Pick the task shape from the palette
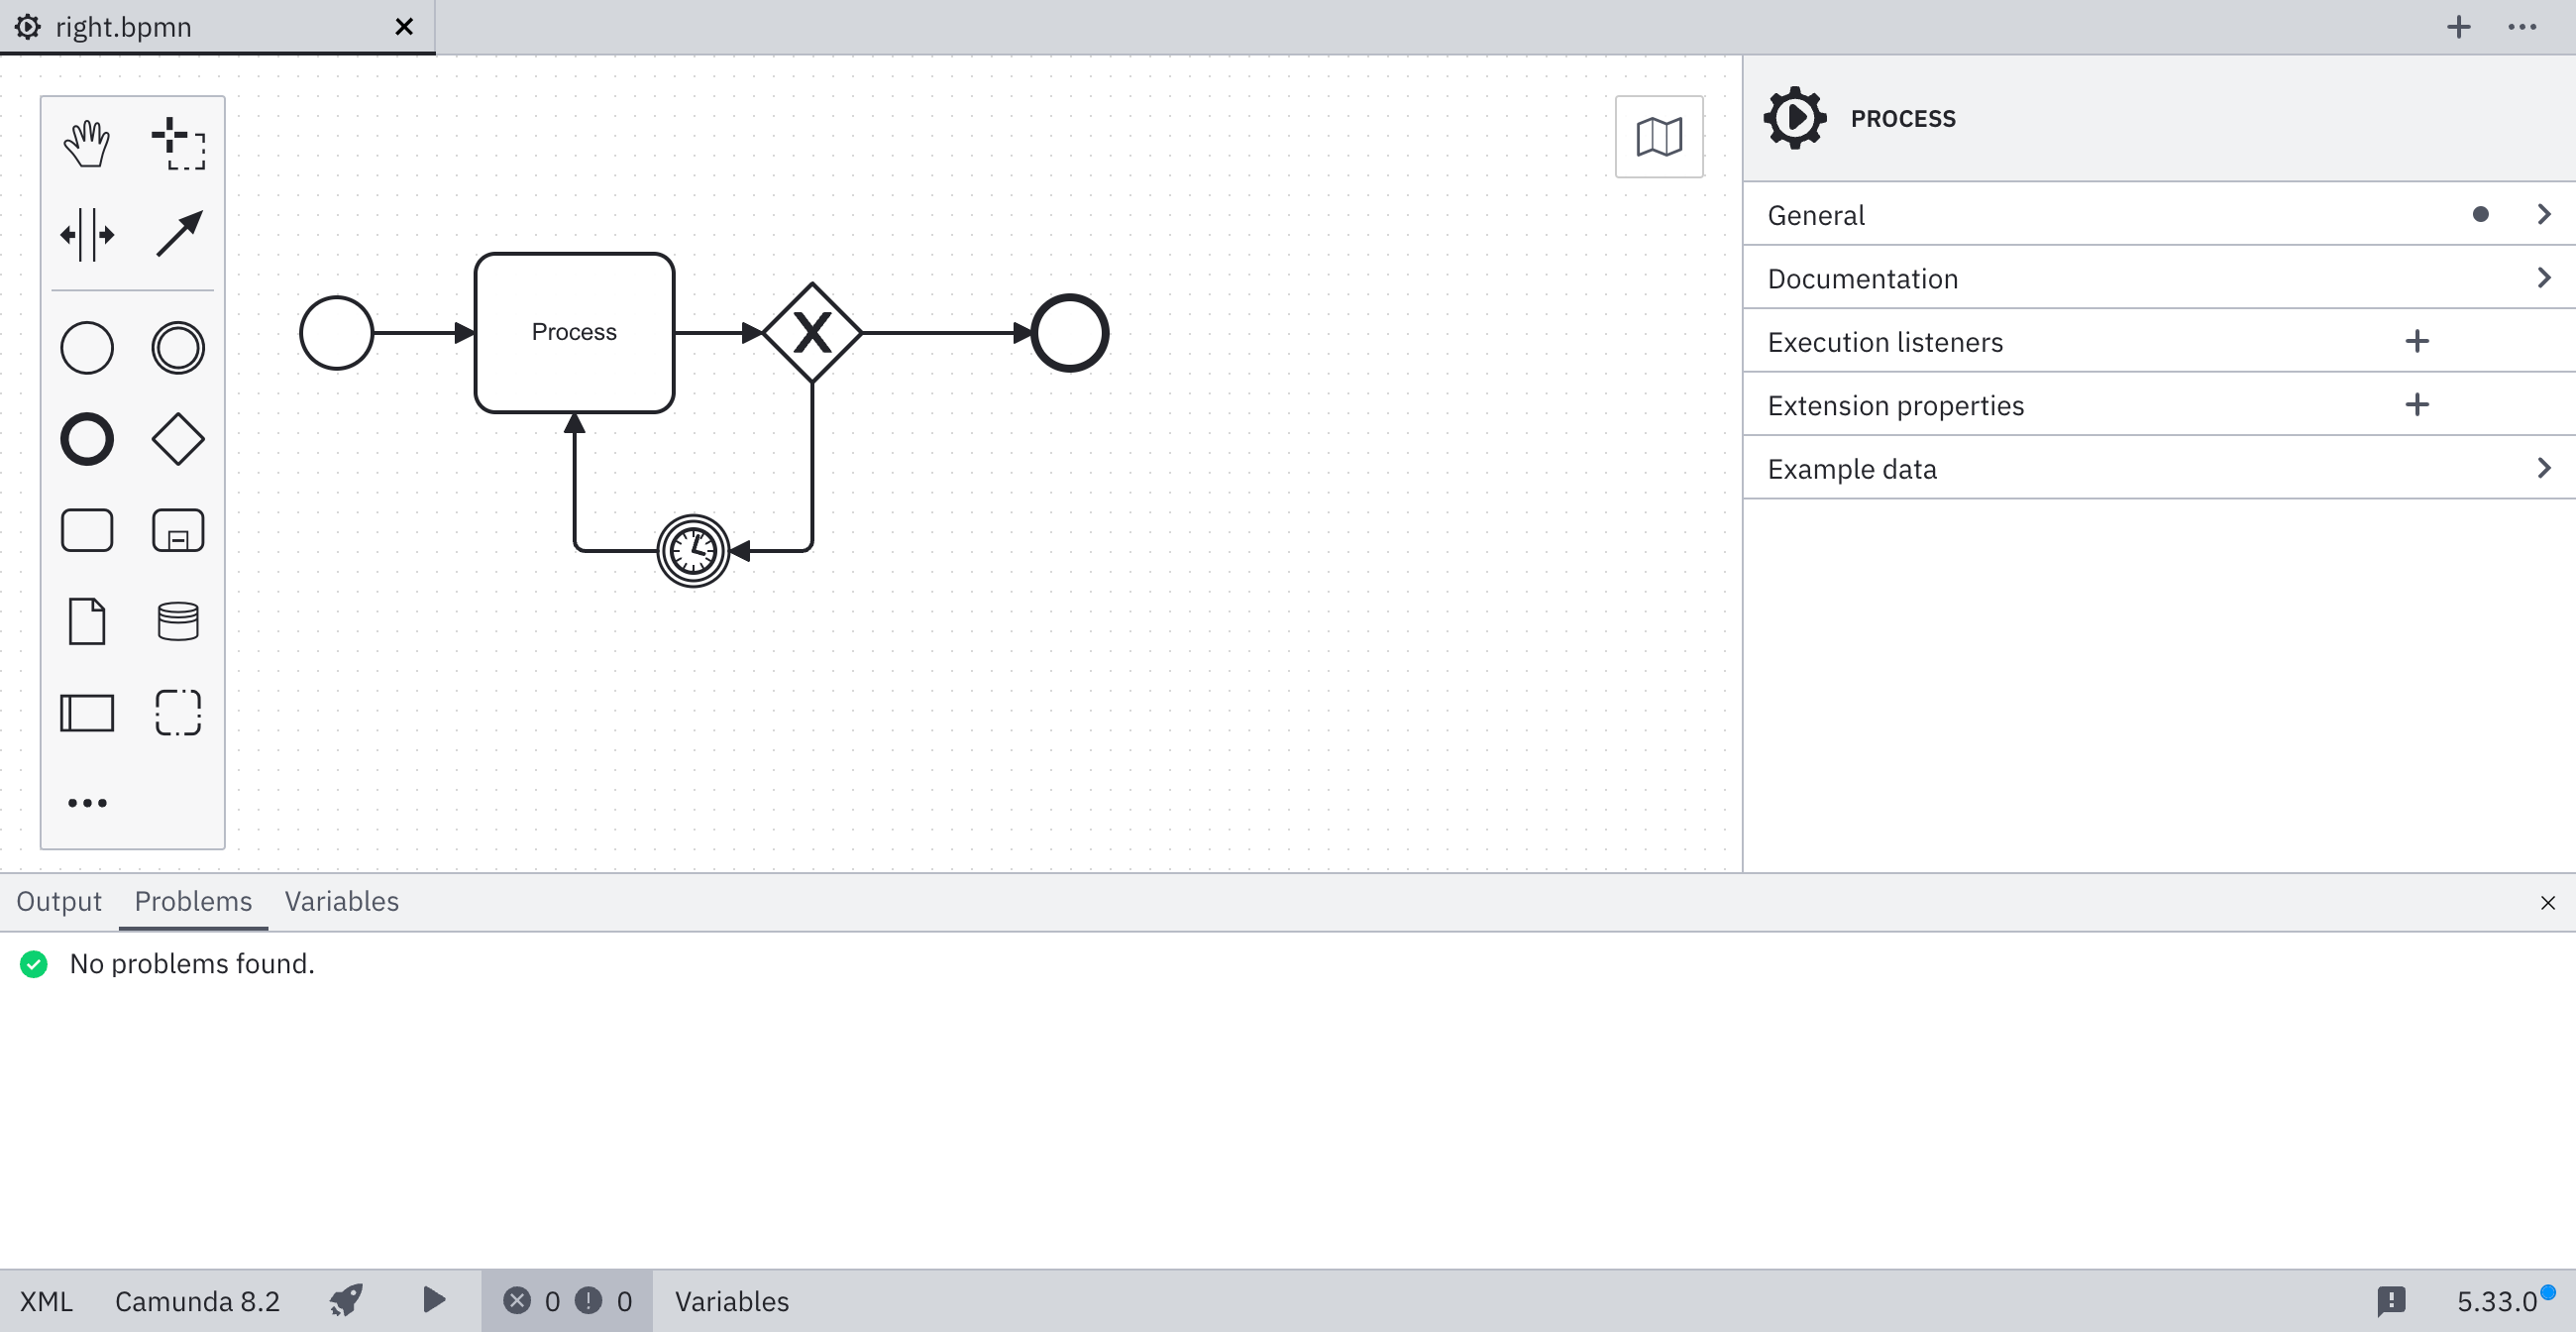Viewport: 2576px width, 1332px height. click(87, 530)
